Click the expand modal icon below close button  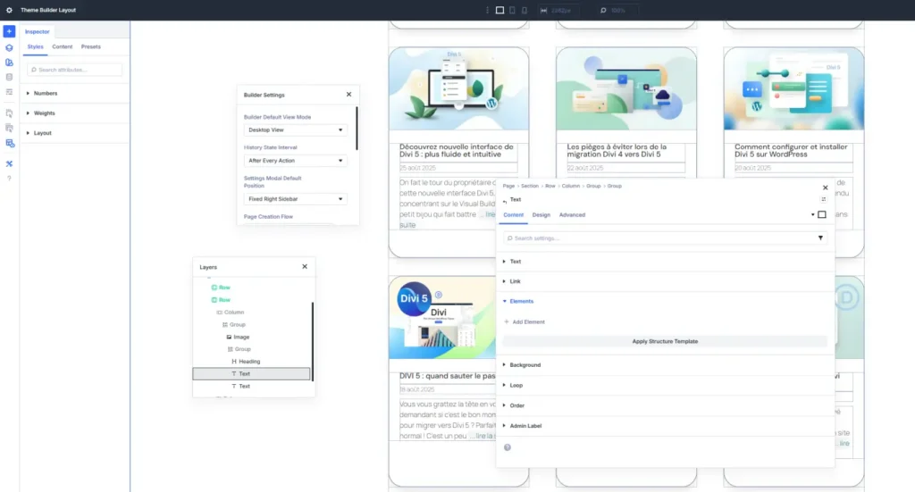824,199
